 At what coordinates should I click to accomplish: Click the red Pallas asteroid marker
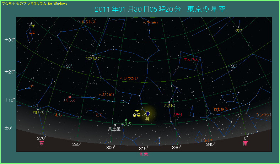pos(70,97)
